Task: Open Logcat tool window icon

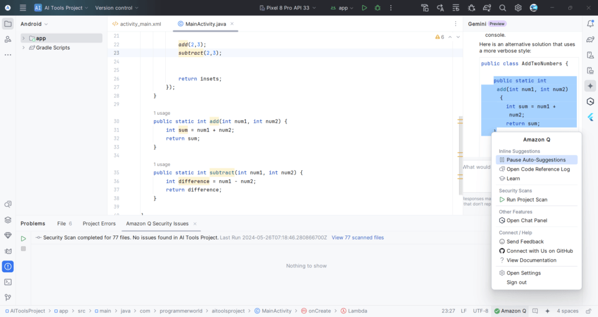Action: (x=8, y=251)
